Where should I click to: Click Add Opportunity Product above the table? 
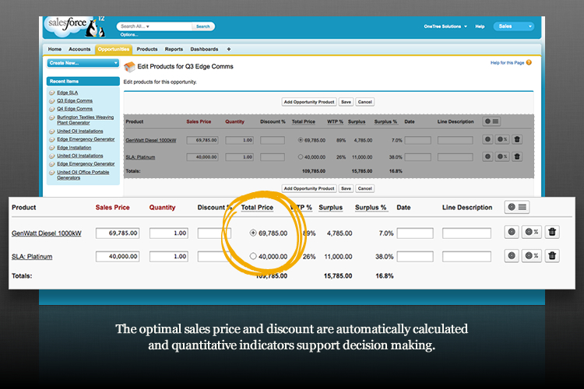pos(309,102)
